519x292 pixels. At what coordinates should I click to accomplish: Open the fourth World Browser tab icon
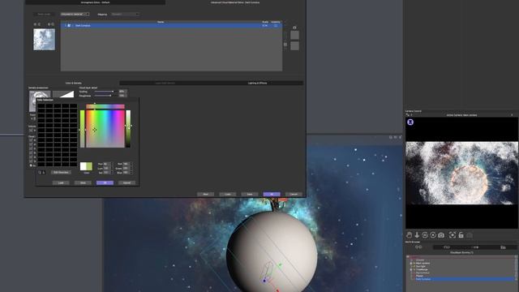503,247
